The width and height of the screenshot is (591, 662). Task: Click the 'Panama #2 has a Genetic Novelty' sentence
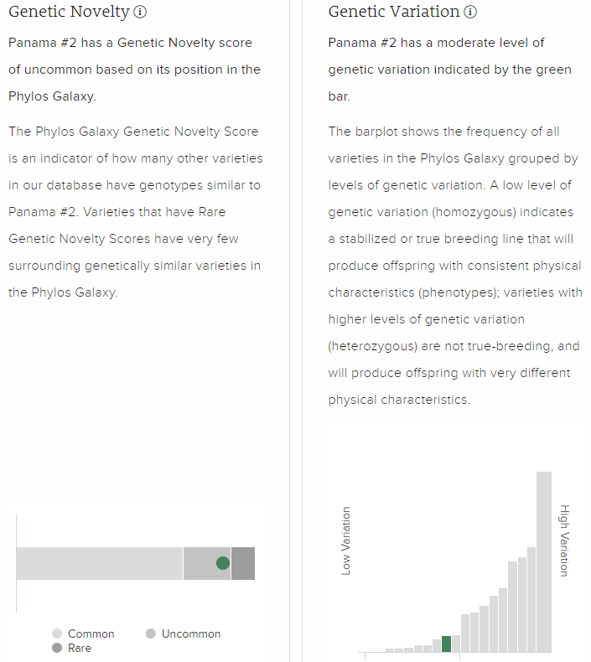134,70
